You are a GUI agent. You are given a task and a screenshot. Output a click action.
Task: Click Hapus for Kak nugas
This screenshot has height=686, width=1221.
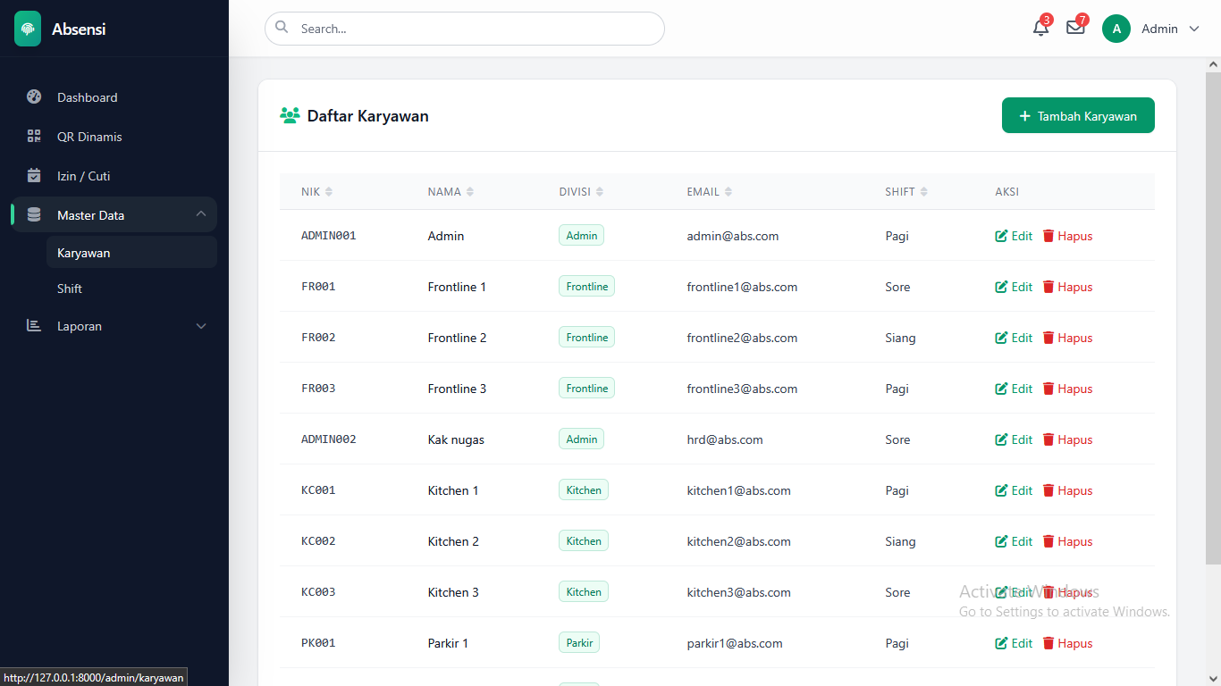pyautogui.click(x=1067, y=439)
